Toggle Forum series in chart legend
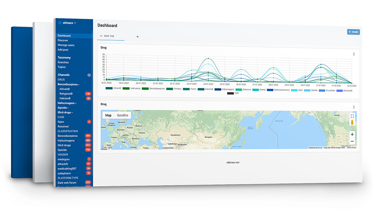The width and height of the screenshot is (377, 212). [189, 89]
